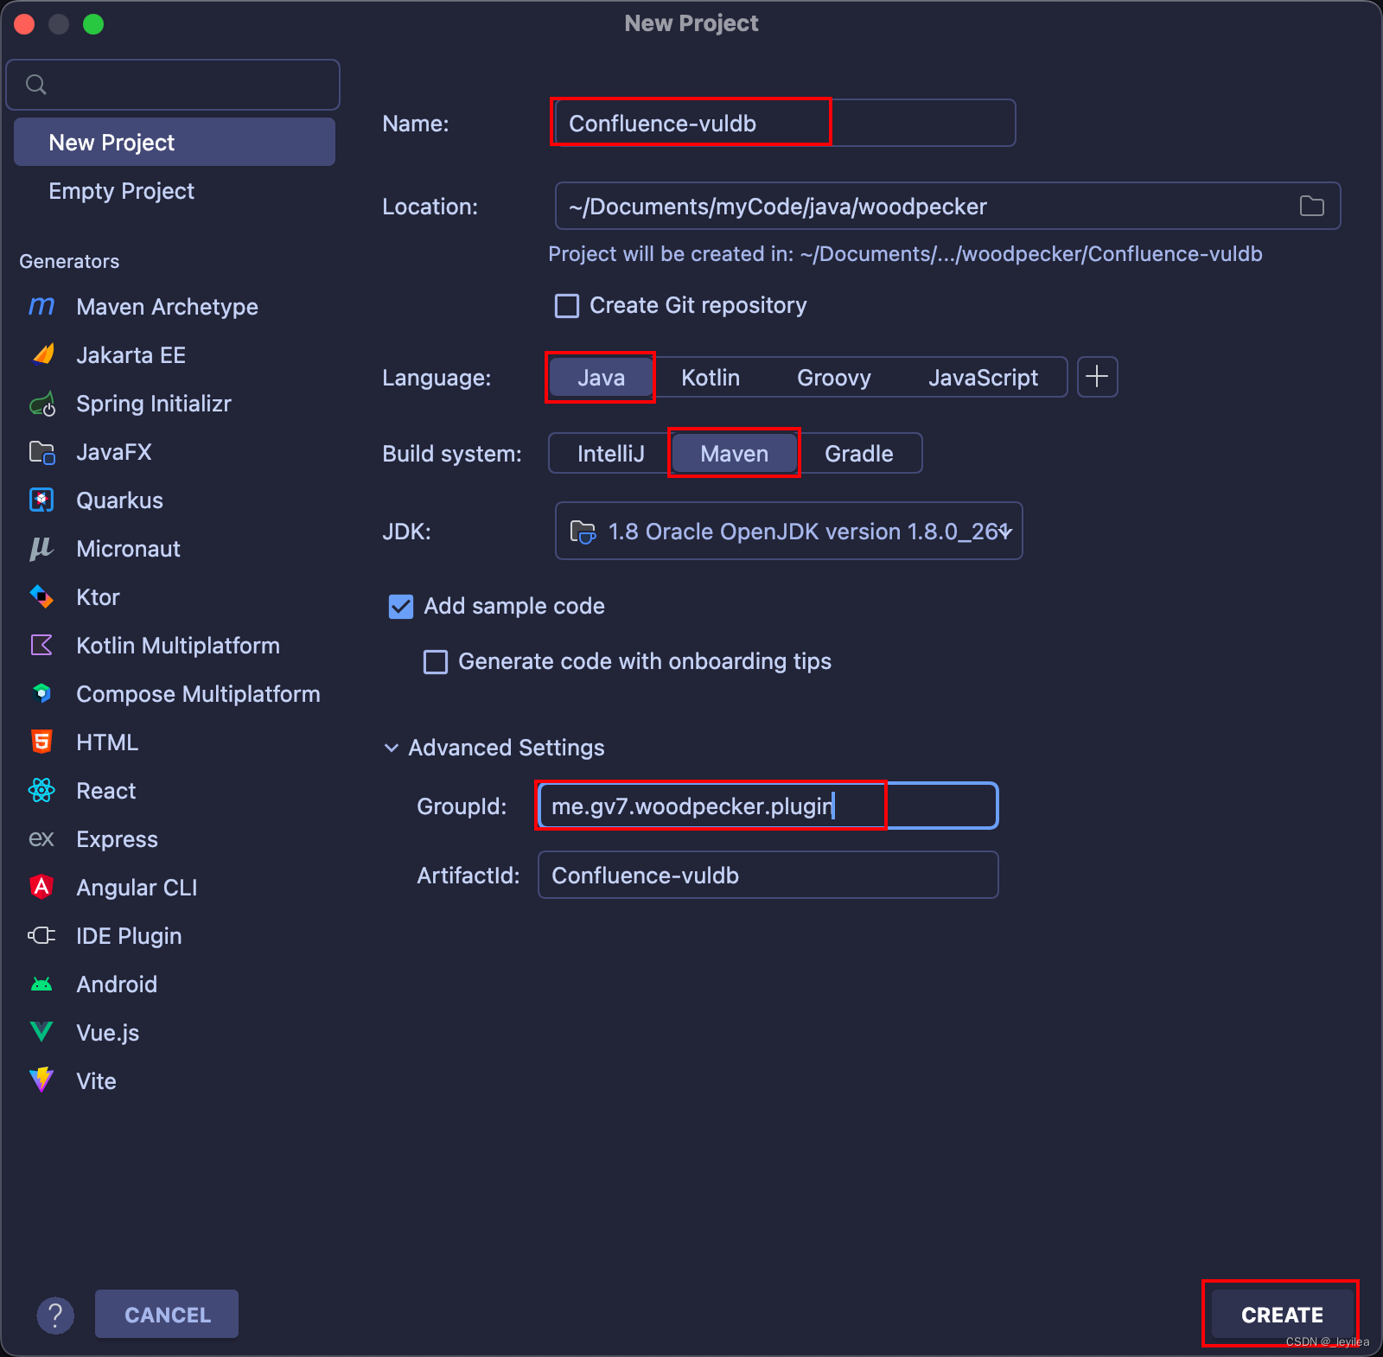Open the Micronaut generator
1383x1357 pixels.
tap(128, 548)
